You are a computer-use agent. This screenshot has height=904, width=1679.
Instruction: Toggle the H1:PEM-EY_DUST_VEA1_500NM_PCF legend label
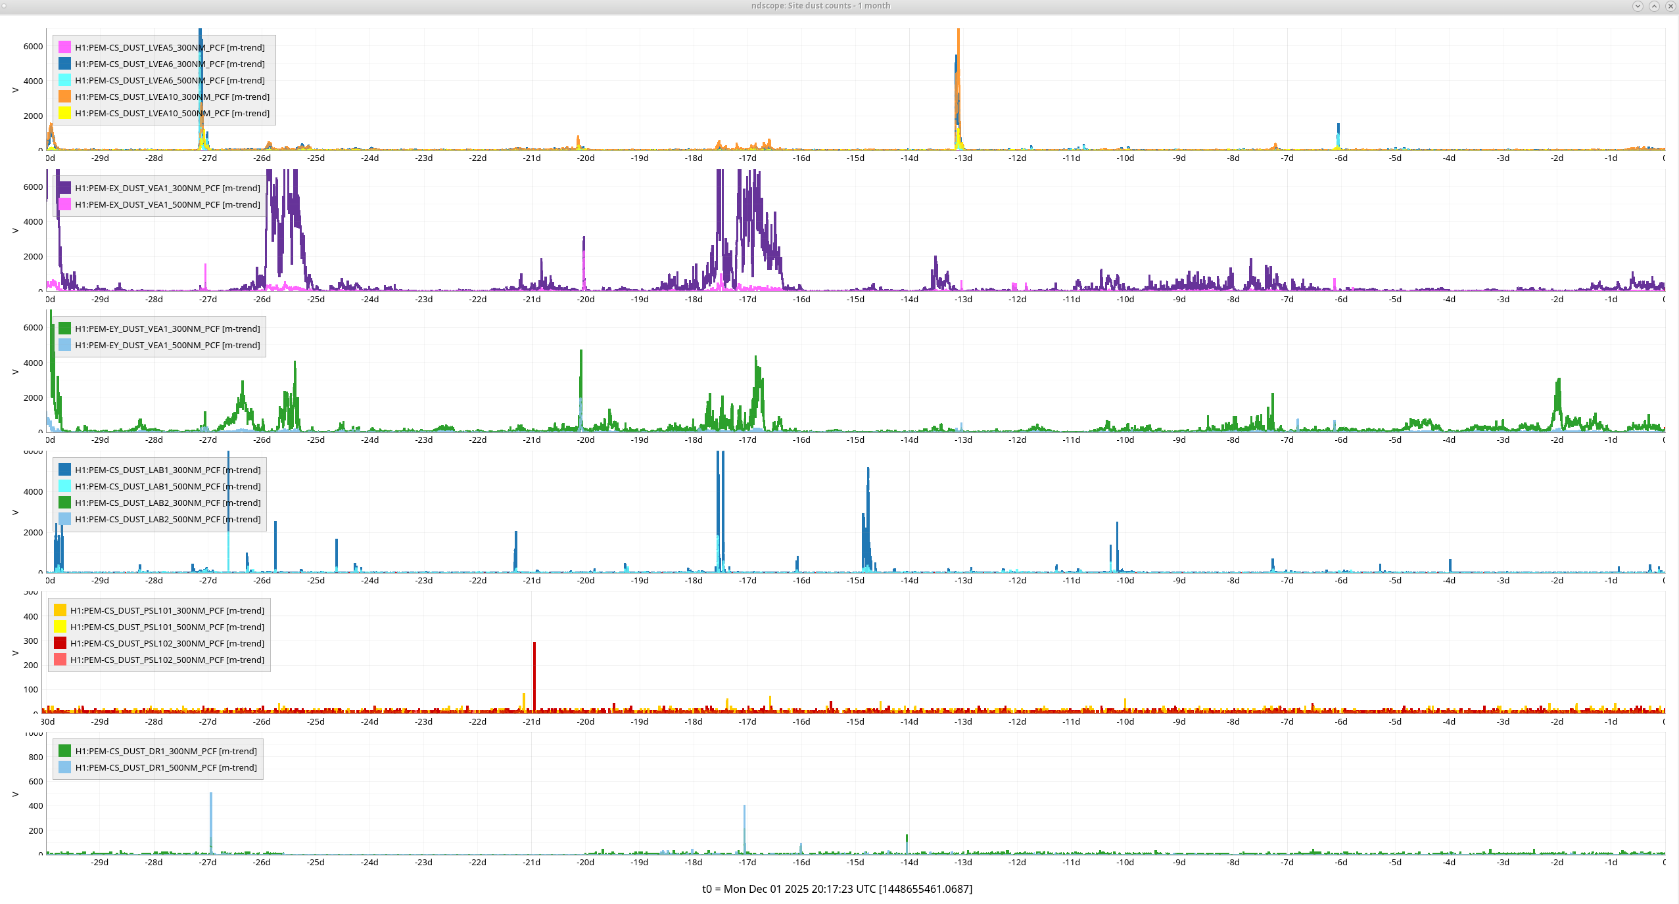[x=167, y=345]
